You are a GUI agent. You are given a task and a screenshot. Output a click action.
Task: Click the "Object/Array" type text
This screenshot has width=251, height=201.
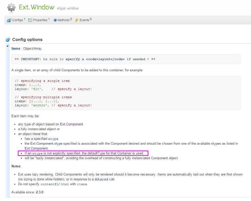coord(32,48)
